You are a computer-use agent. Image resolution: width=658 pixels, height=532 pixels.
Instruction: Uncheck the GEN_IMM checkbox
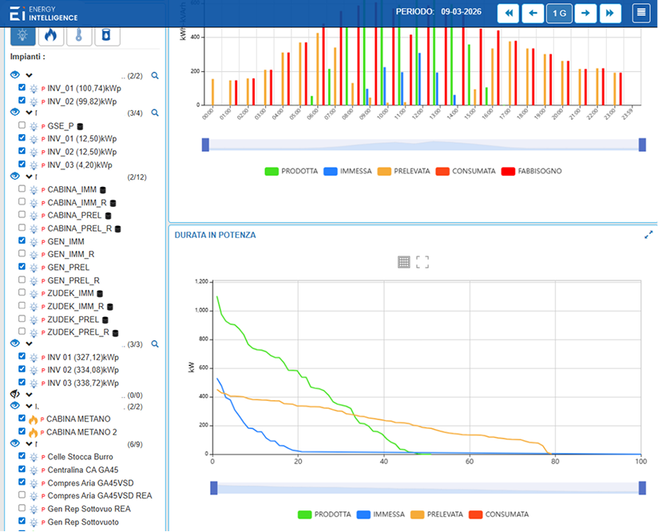[22, 241]
